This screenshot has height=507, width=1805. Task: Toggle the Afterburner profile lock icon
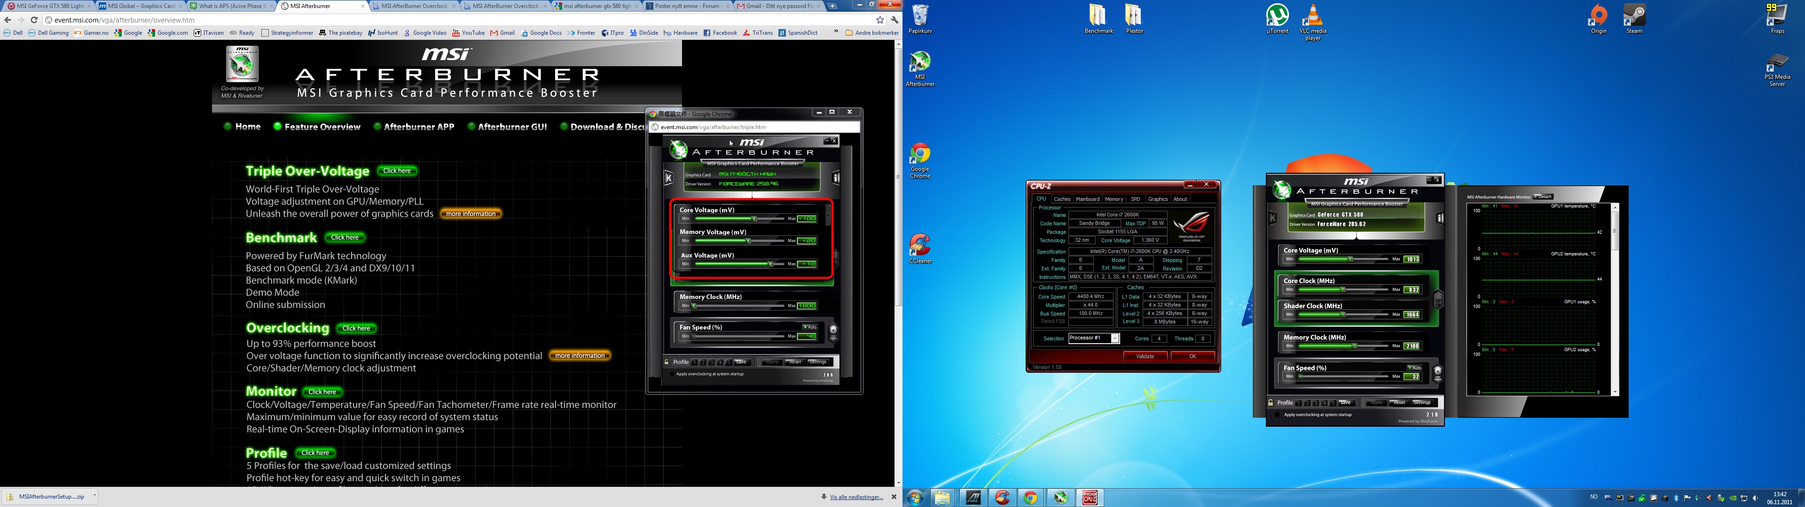point(1271,403)
